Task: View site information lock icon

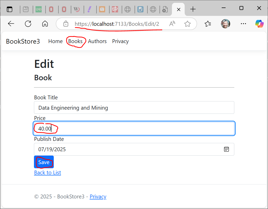Action: 66,24
